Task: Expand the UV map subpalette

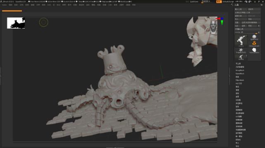Action: point(239,117)
